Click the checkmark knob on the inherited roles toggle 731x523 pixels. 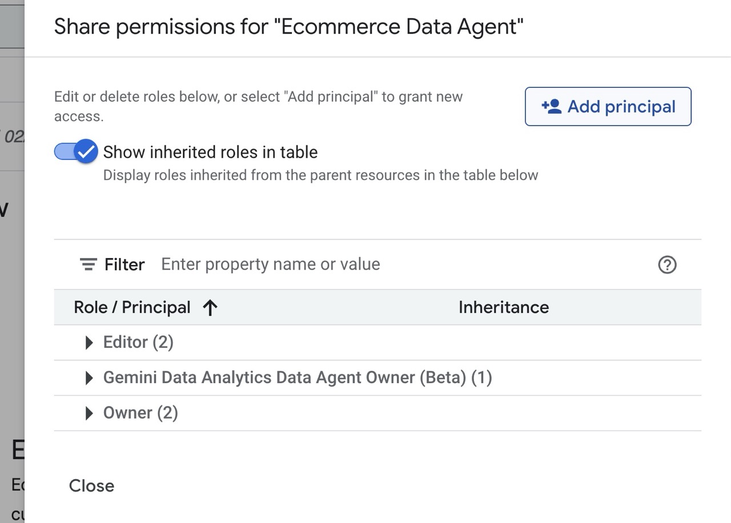(x=86, y=152)
